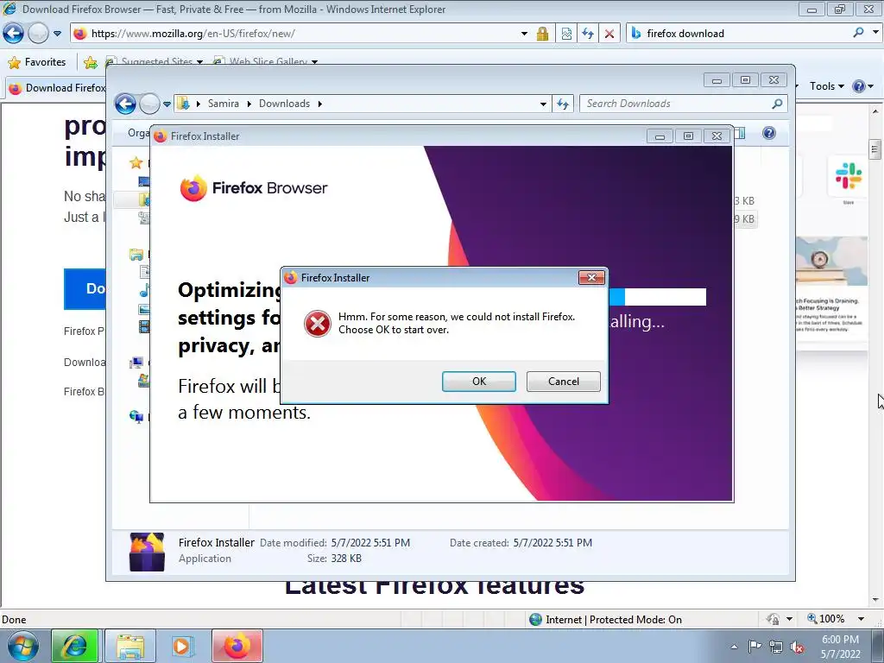Click Downloads in the Explorer breadcrumb
884x663 pixels.
point(284,104)
